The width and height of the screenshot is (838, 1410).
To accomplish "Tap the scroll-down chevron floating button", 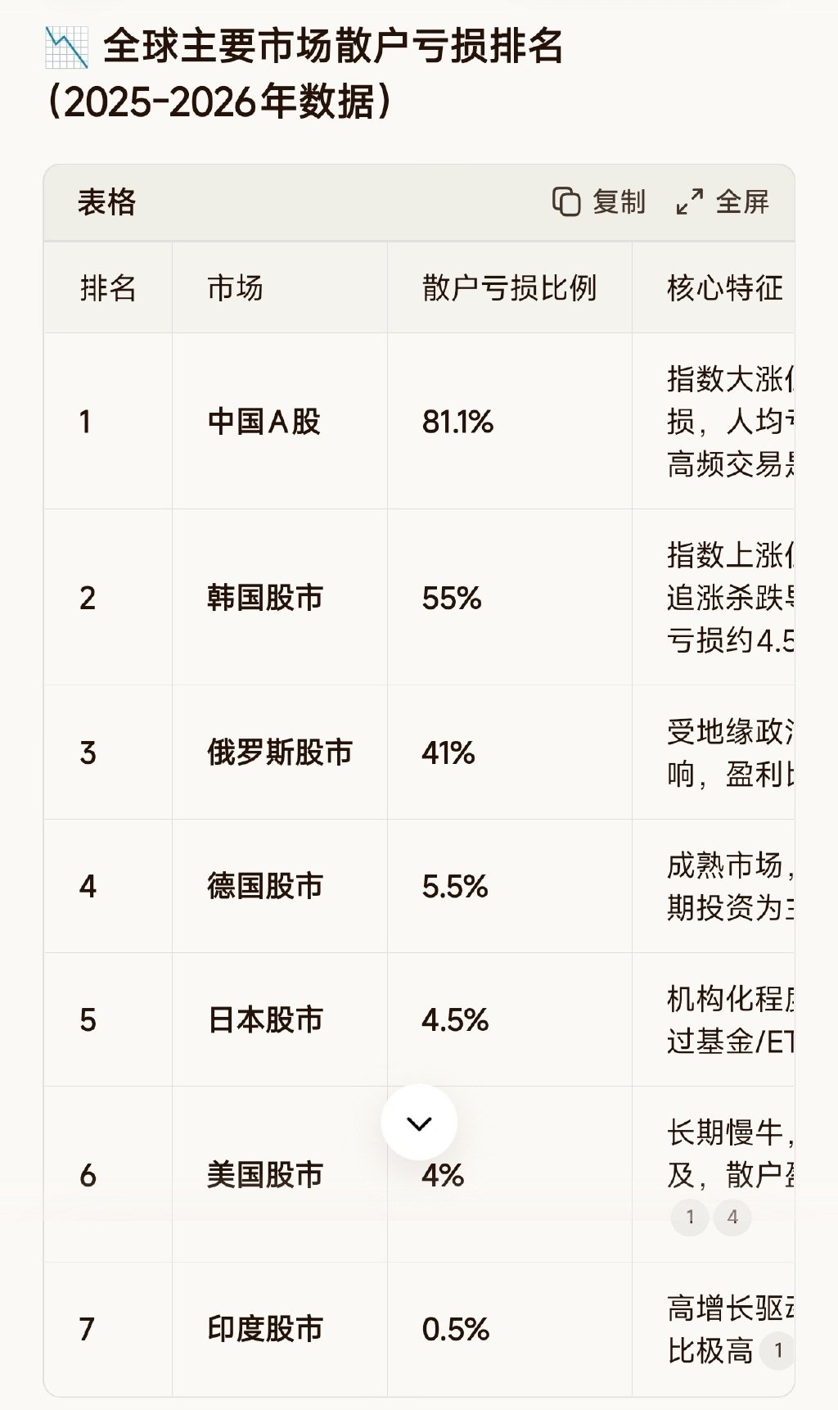I will tap(419, 1123).
